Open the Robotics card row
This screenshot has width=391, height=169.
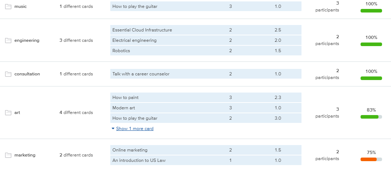[206, 50]
